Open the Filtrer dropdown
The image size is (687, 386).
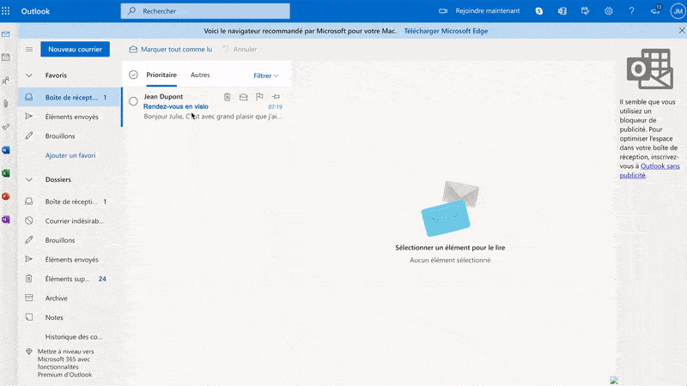click(265, 75)
